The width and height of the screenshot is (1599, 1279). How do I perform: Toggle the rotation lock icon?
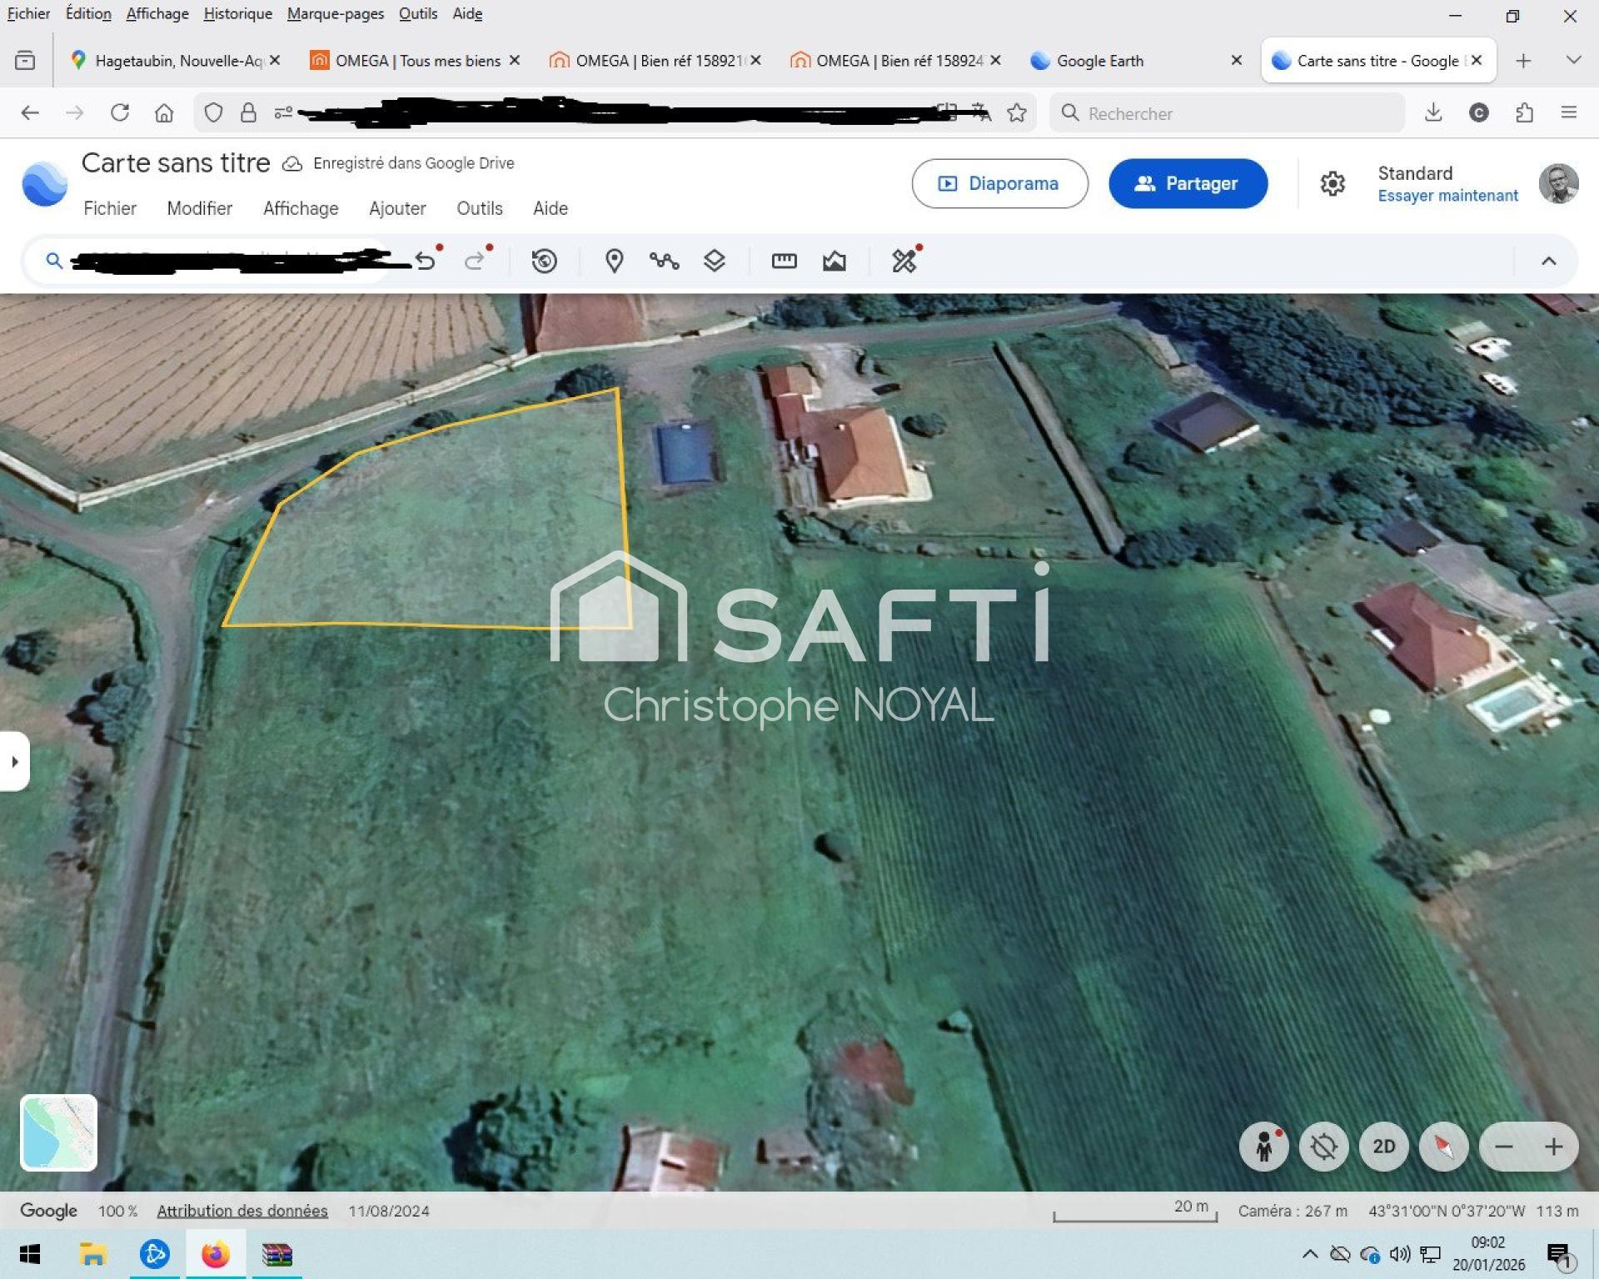click(1323, 1147)
